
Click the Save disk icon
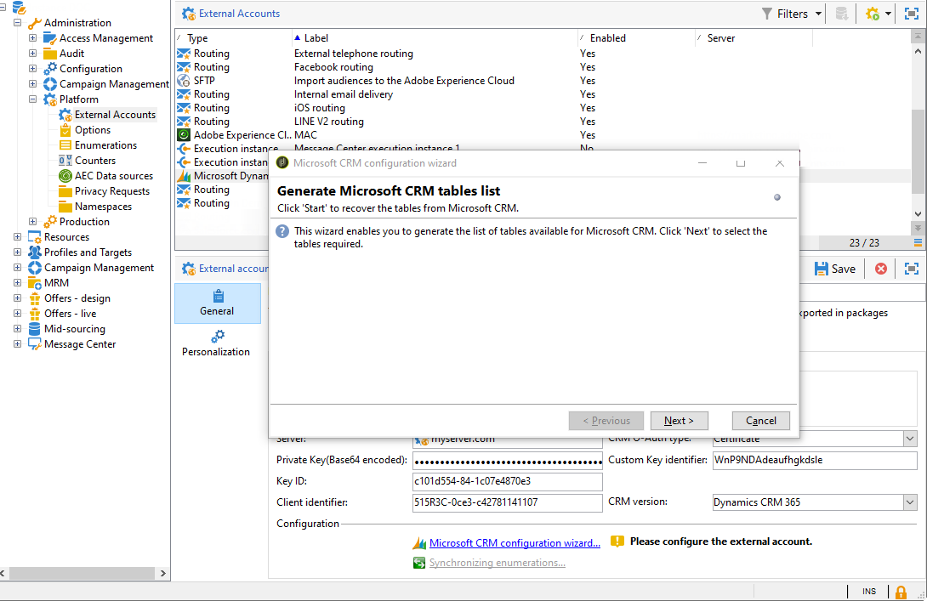tap(822, 269)
